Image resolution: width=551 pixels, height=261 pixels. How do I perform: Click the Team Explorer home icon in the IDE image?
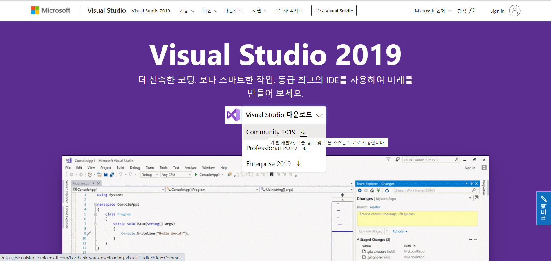372,190
